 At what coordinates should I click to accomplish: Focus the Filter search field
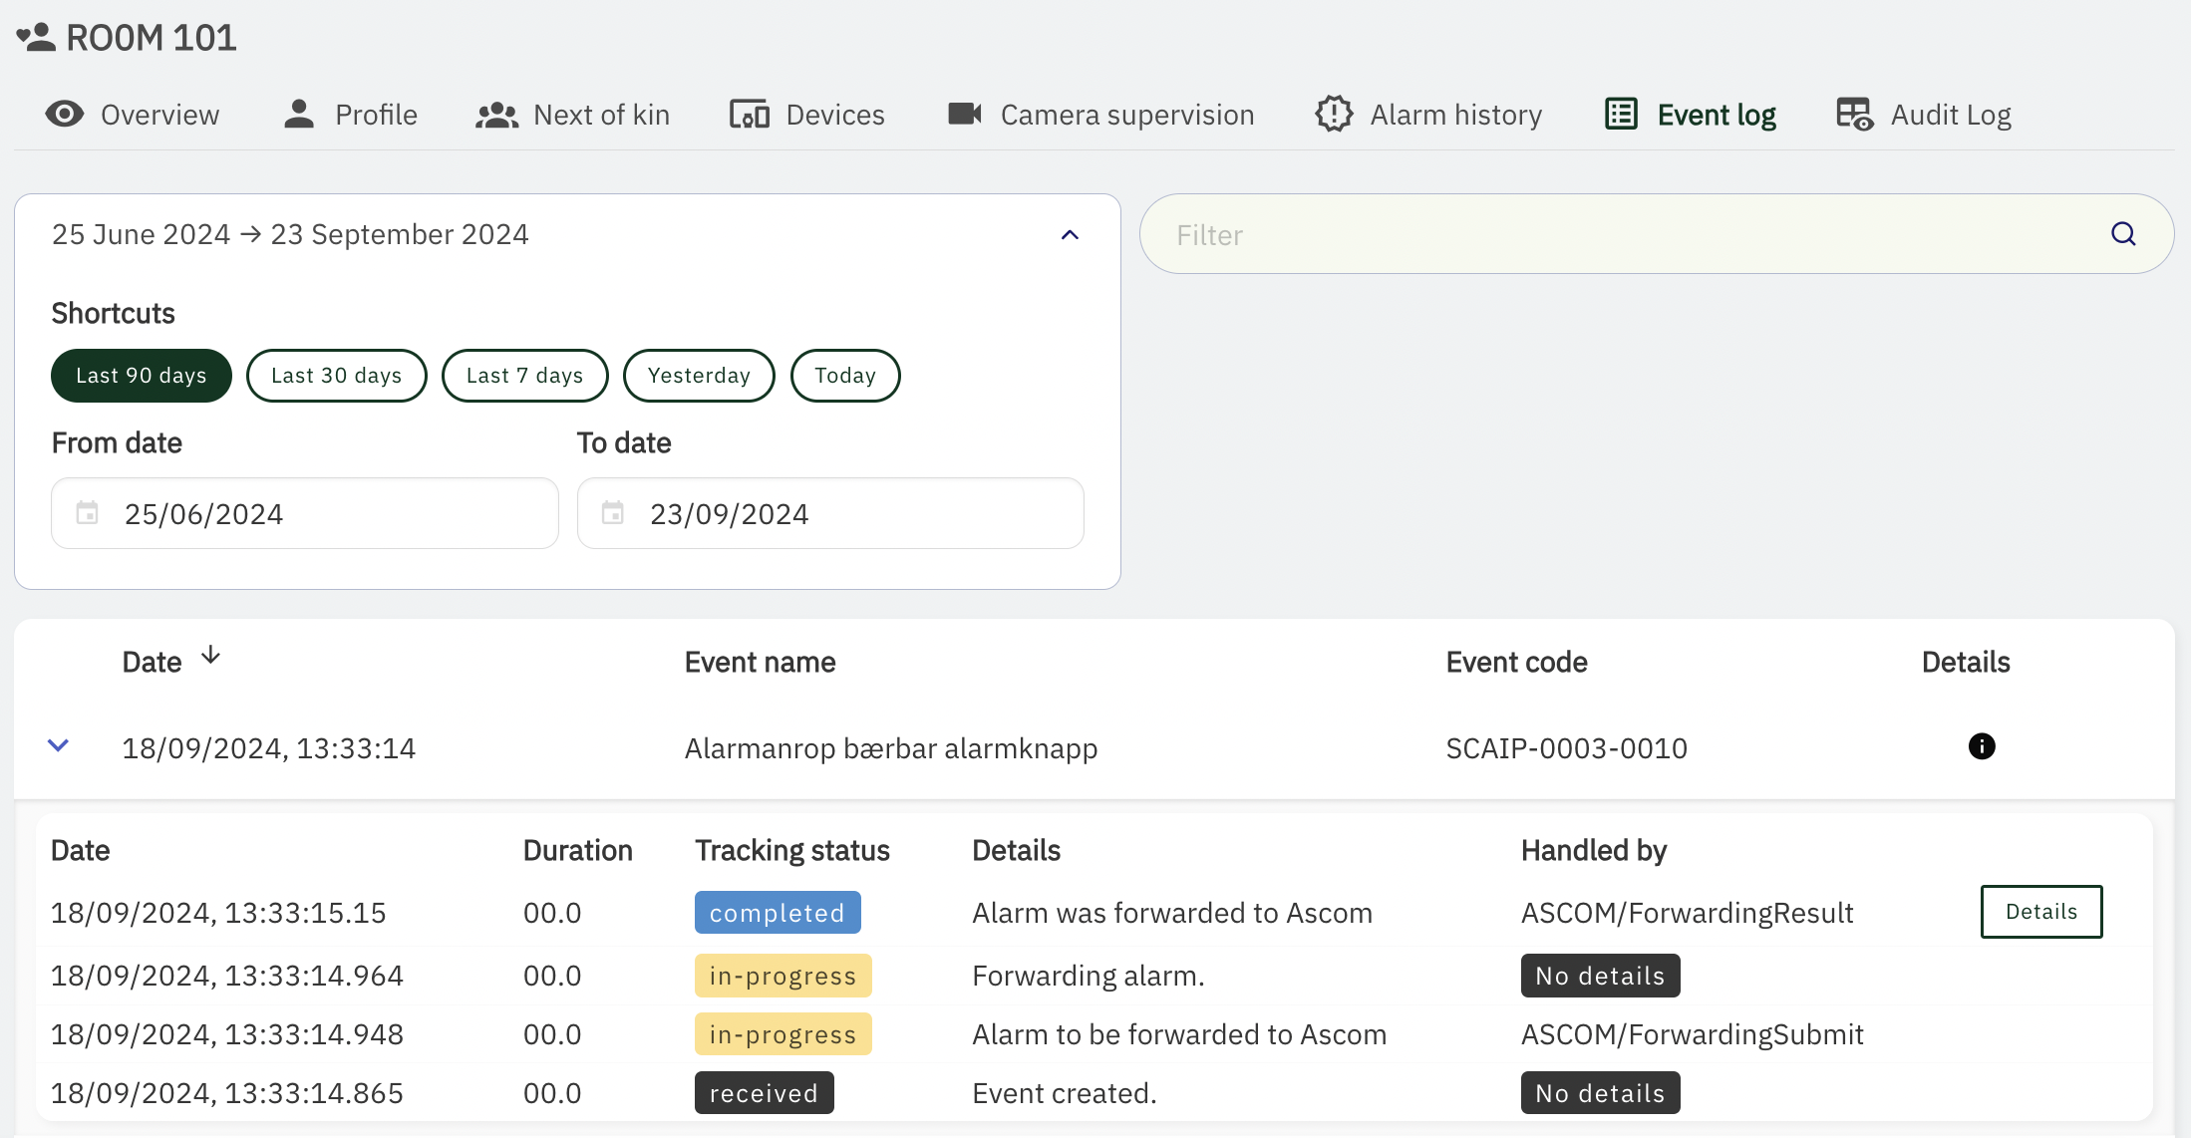tap(1657, 234)
